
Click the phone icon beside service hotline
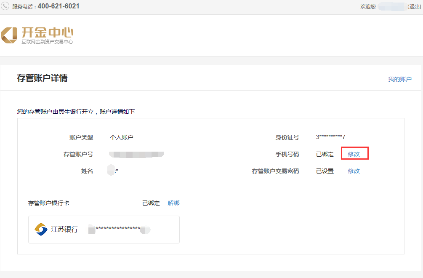click(5, 6)
